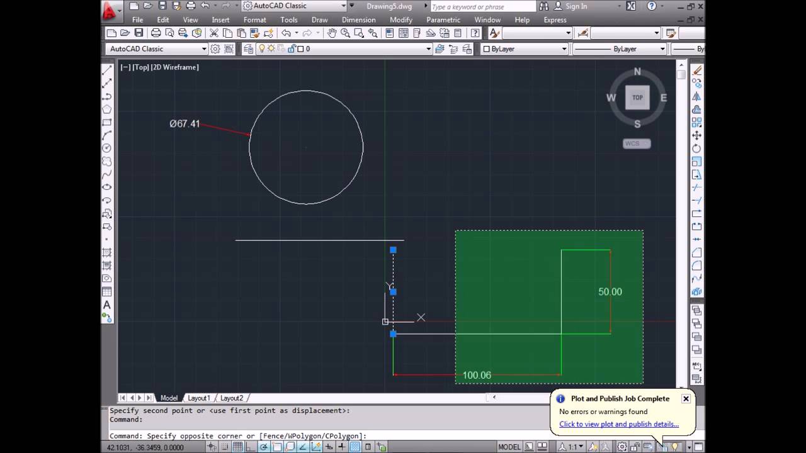Select the Offset modify tool
This screenshot has width=806, height=453.
click(x=696, y=109)
